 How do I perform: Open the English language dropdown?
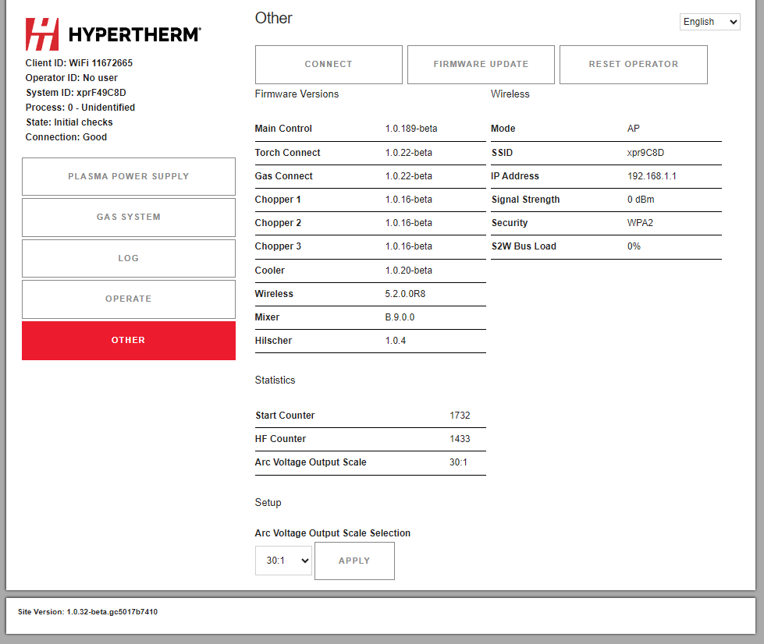[x=709, y=22]
